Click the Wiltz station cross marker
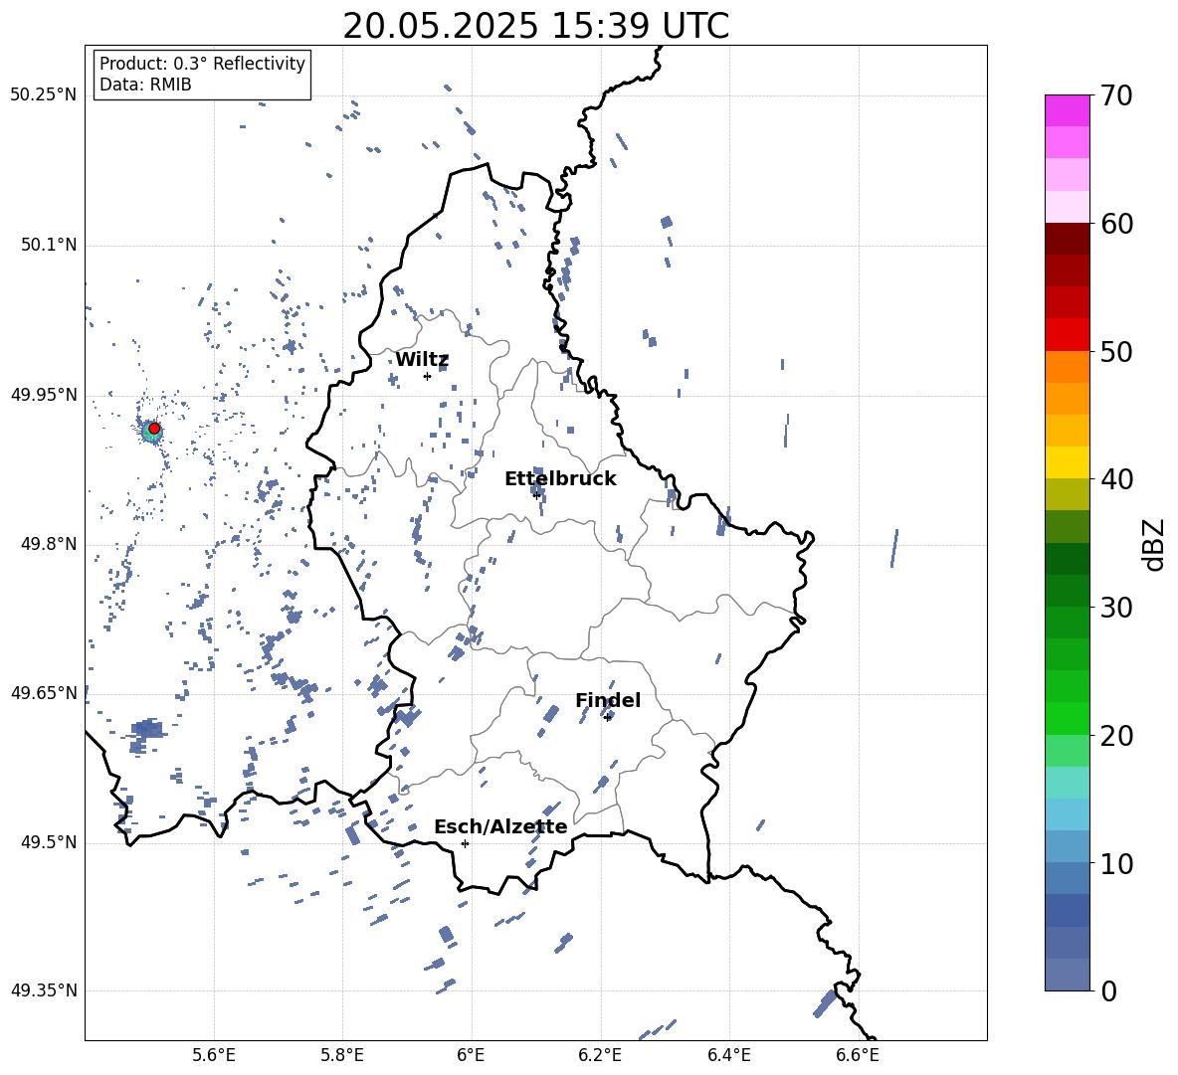 [x=427, y=376]
